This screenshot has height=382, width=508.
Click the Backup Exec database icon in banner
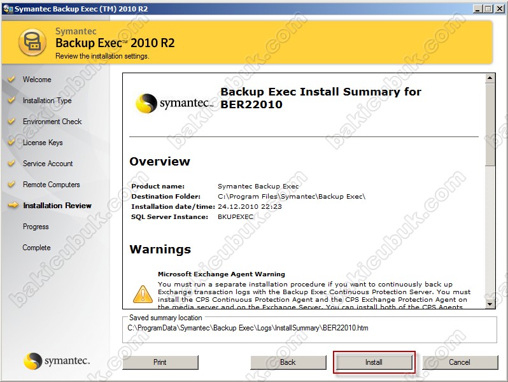coord(32,42)
